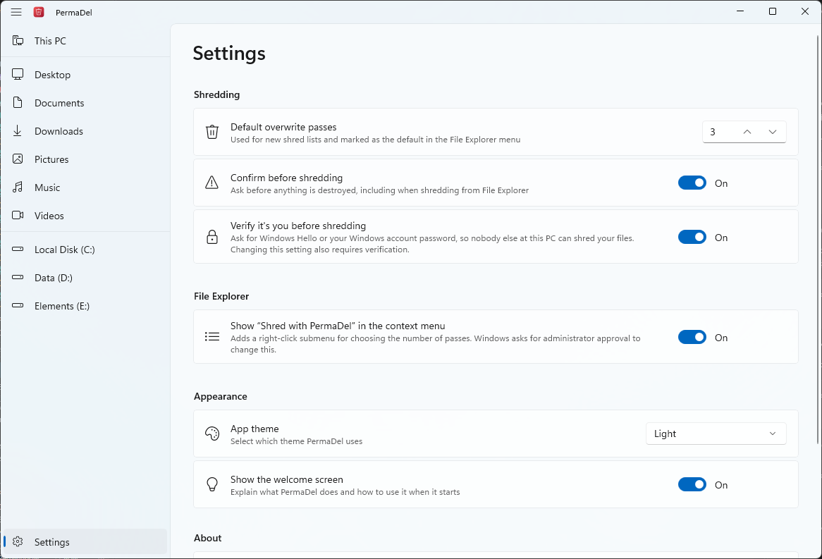Click the Settings gear icon
822x559 pixels.
[18, 541]
